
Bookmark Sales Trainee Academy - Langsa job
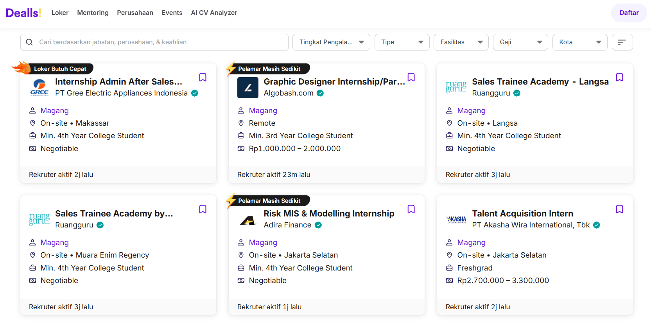point(619,77)
